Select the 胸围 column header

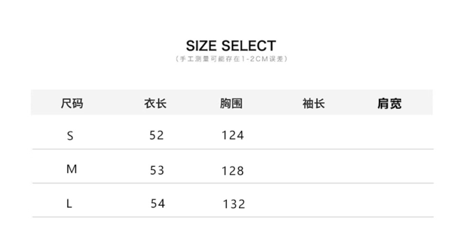[x=231, y=103]
